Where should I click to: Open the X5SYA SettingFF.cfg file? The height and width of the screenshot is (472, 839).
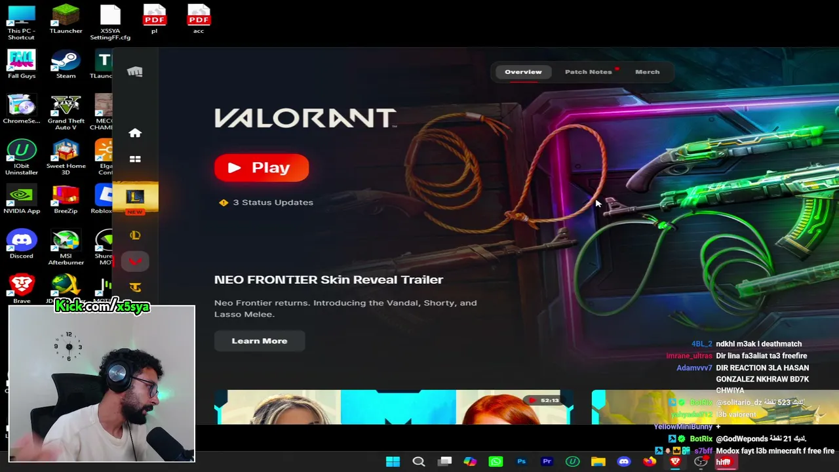point(110,22)
